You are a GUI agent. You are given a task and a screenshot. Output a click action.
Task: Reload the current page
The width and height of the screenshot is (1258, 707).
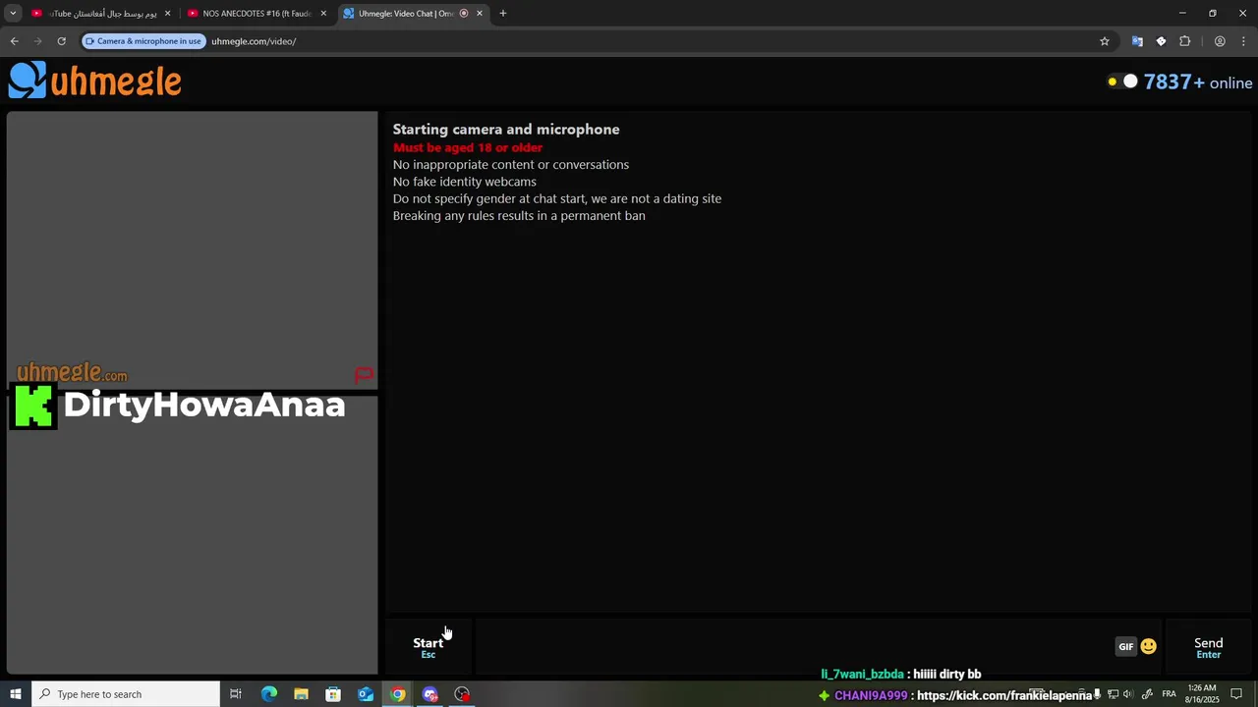coord(61,41)
